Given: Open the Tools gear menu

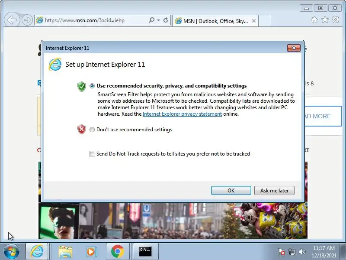Looking at the screenshot, I should click(336, 19).
